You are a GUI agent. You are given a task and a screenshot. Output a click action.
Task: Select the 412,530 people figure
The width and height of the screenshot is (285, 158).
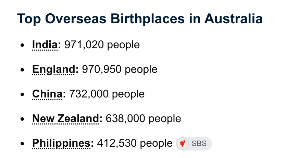(x=135, y=143)
